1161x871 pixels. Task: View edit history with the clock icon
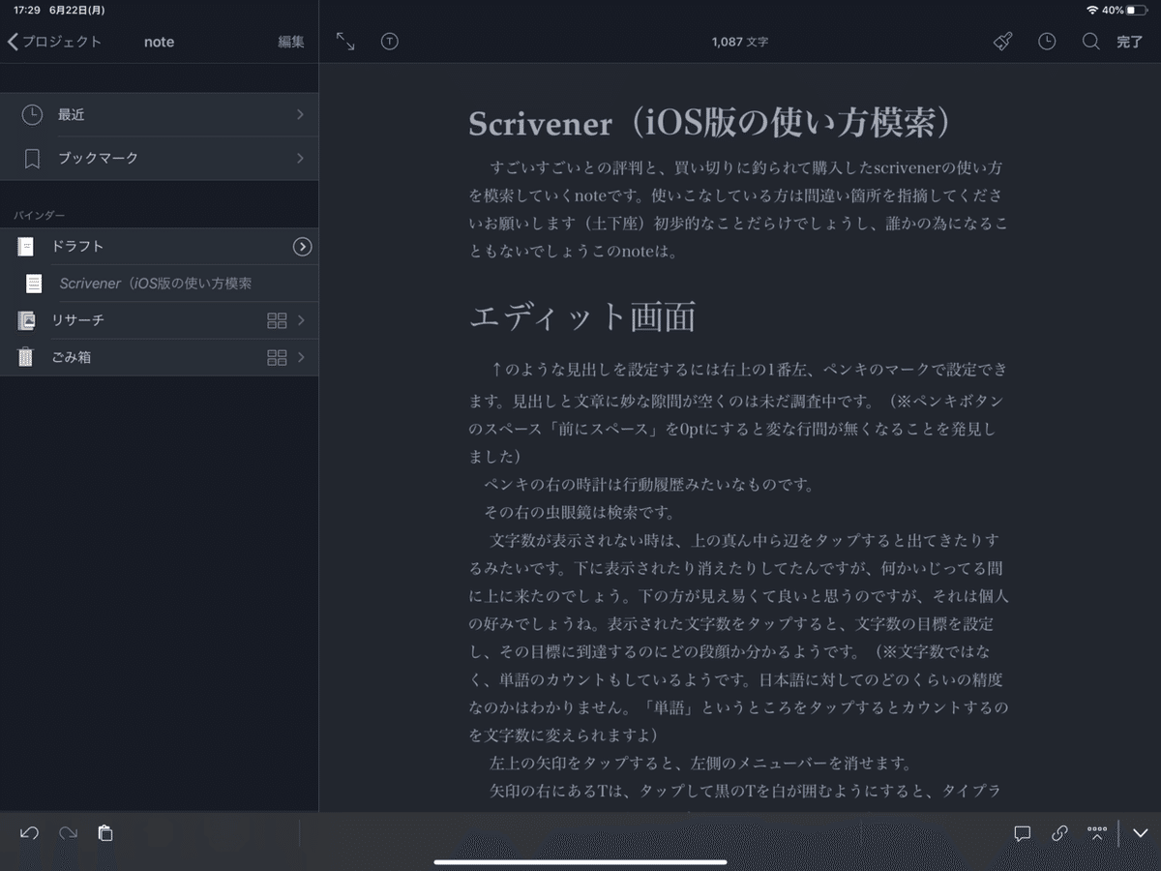pos(1046,42)
